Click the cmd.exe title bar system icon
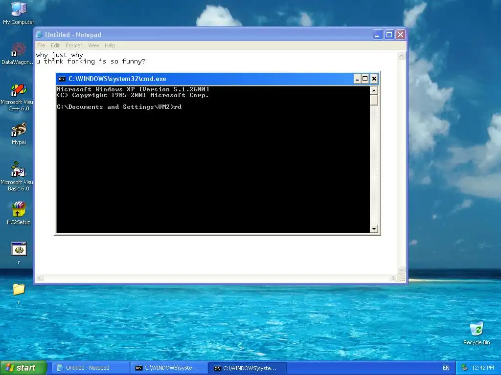 (x=62, y=79)
